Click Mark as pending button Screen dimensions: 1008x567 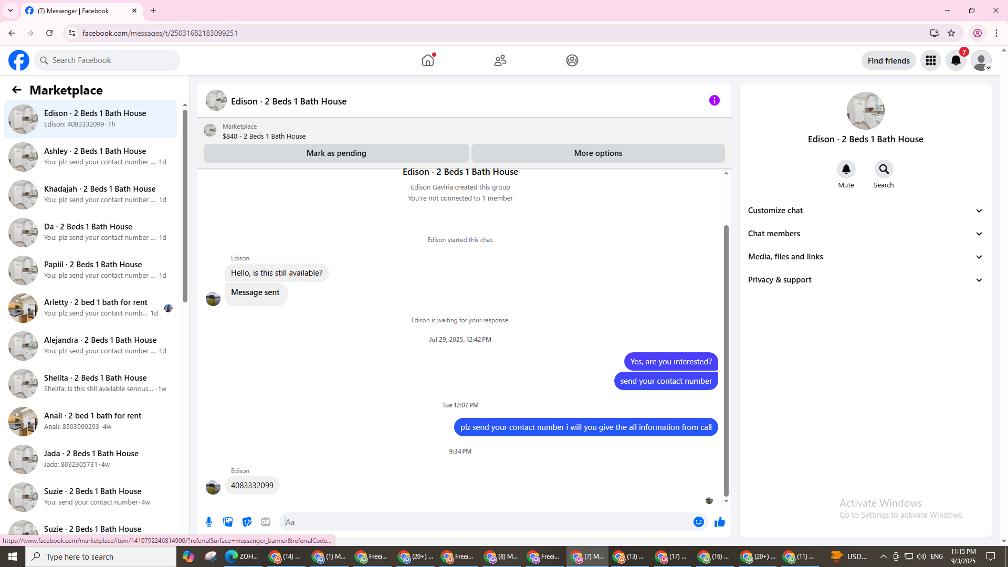click(x=337, y=153)
